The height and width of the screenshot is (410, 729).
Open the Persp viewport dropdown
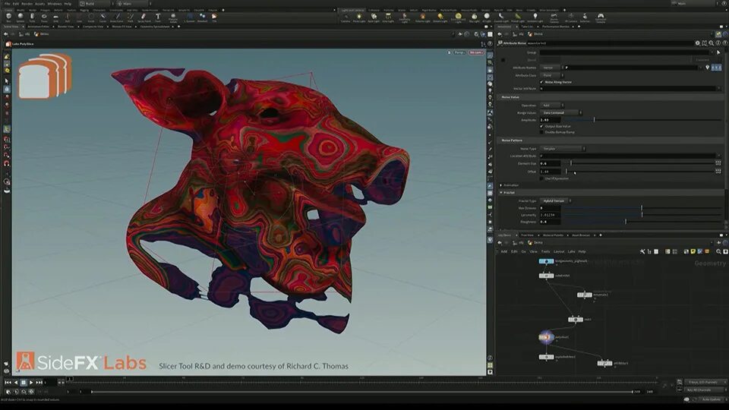coord(459,52)
